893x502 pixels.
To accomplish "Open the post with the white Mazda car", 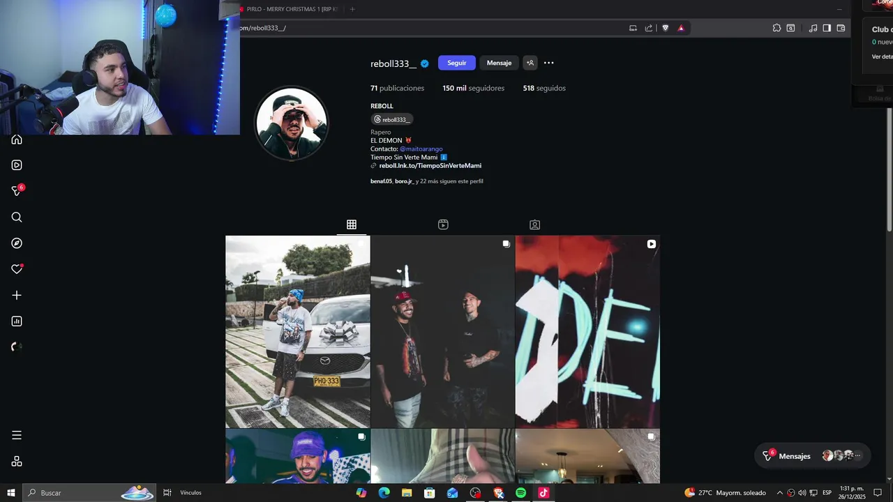I will coord(298,332).
